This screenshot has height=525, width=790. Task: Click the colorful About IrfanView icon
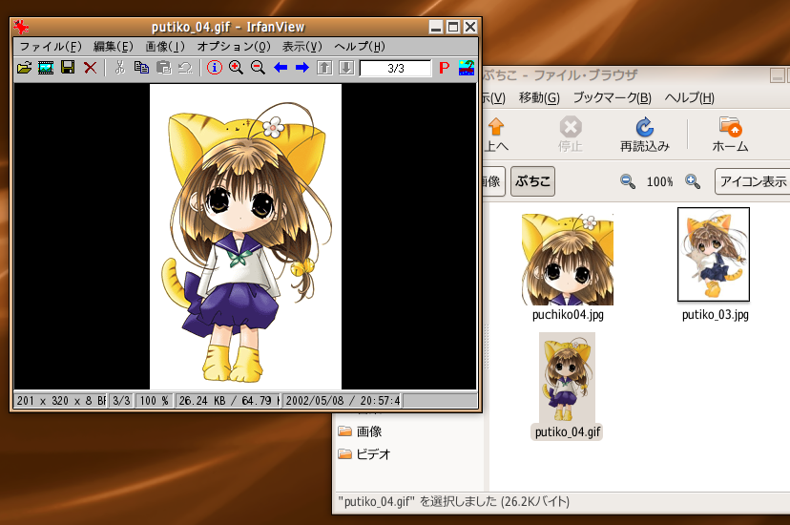[467, 68]
